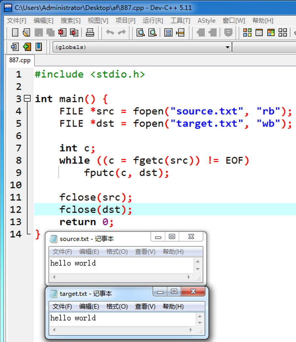Image resolution: width=296 pixels, height=342 pixels.
Task: Click the "fputc(c, dst);" code line
Action: 126,173
